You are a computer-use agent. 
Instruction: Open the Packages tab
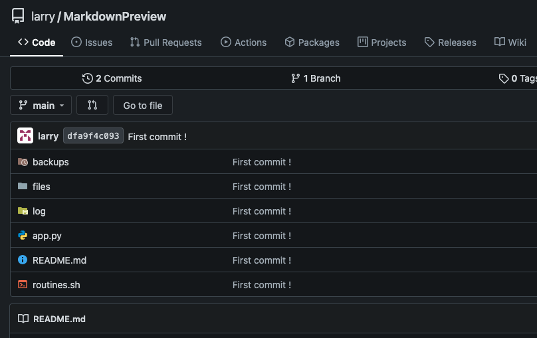pos(312,42)
